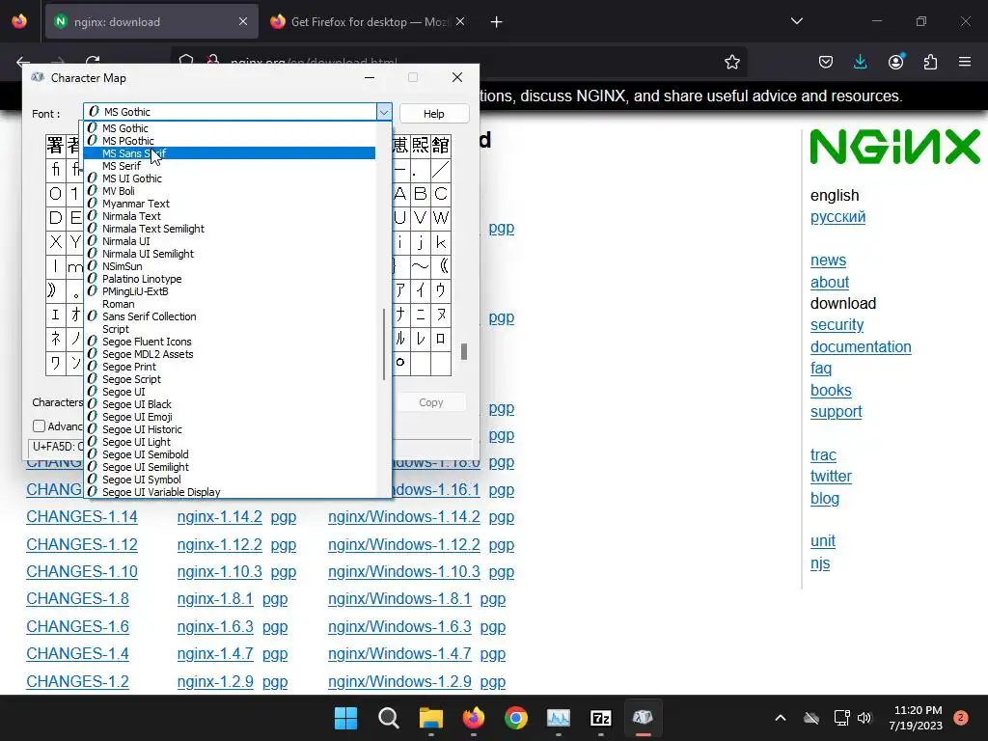Viewport: 988px width, 741px height.
Task: Open taskbar Search
Action: pyautogui.click(x=388, y=718)
